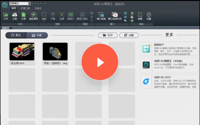The height and width of the screenshot is (125, 200).
Task: Click 窗口全部关闭 to close all windows
Action: point(115,16)
